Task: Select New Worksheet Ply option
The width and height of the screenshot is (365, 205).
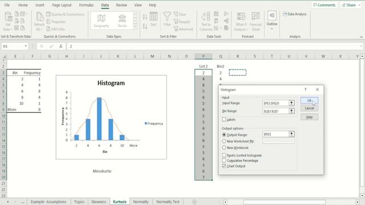Action: pos(224,141)
